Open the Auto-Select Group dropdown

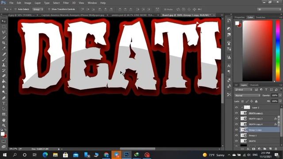coord(38,9)
